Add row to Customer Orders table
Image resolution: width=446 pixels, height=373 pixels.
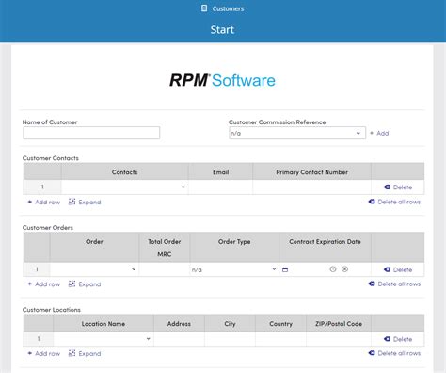(44, 284)
